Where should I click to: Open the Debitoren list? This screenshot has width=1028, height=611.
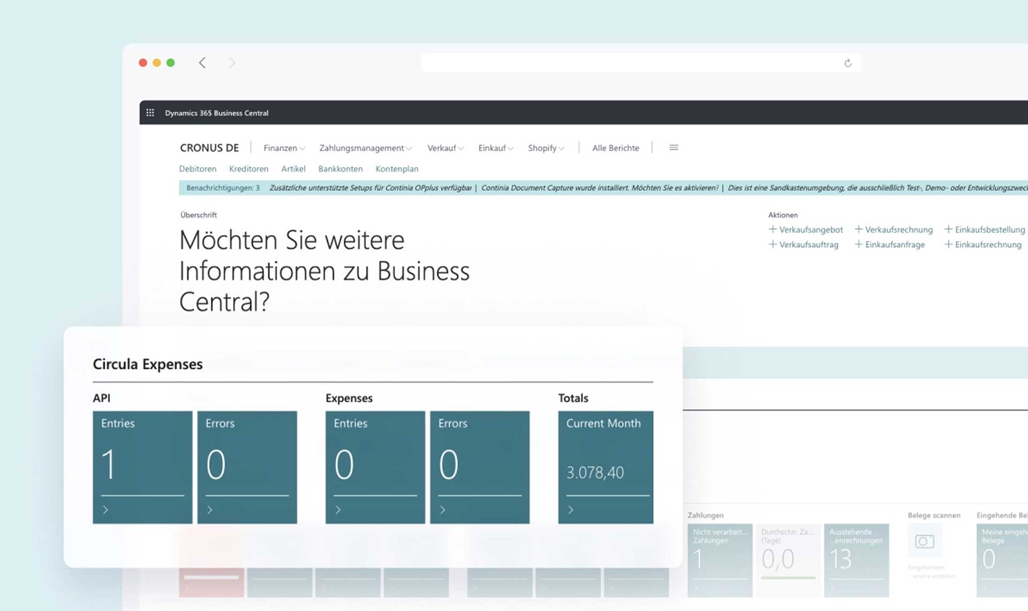point(198,169)
